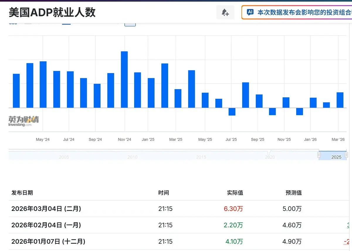Click the blue AI badge icon
352x251 pixels.
pos(250,12)
